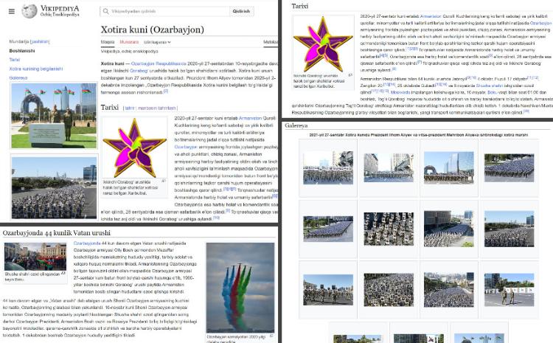Open Boku link in Tarixi panel

pyautogui.click(x=492, y=92)
